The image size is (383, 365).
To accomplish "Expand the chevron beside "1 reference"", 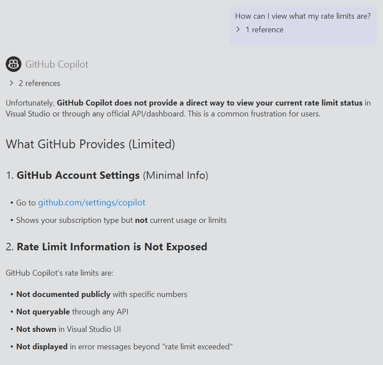I will pyautogui.click(x=238, y=30).
